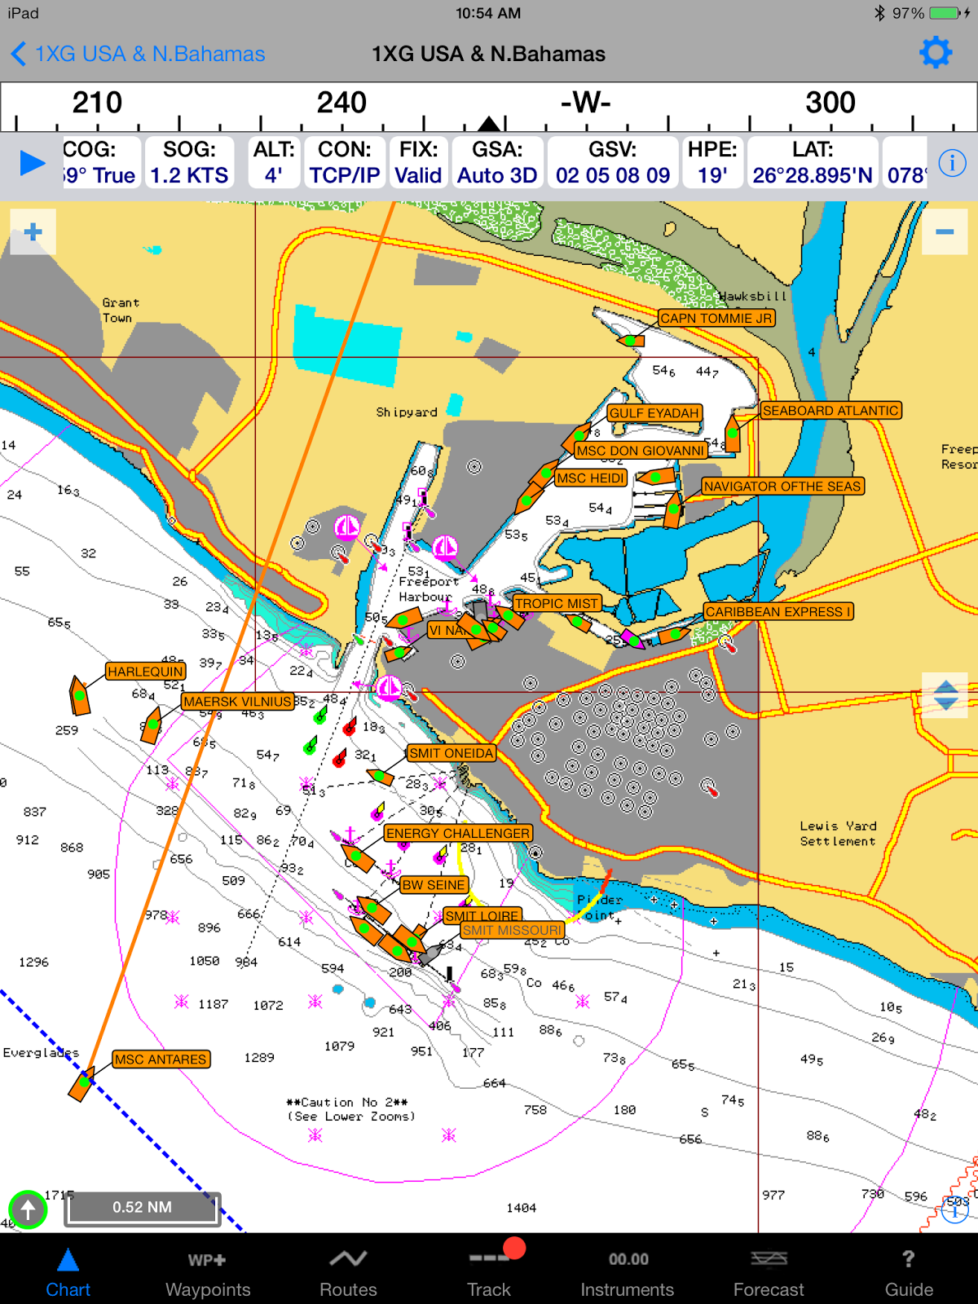This screenshot has width=978, height=1304.
Task: Tap the compass heading tape
Action: pyautogui.click(x=489, y=107)
